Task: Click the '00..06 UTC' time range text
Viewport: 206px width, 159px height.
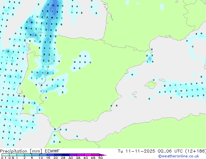Action: (170, 151)
